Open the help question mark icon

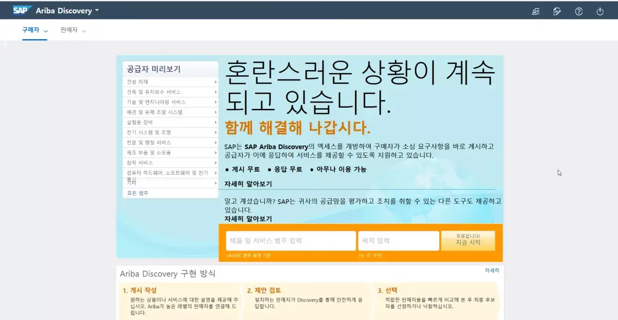tap(579, 11)
